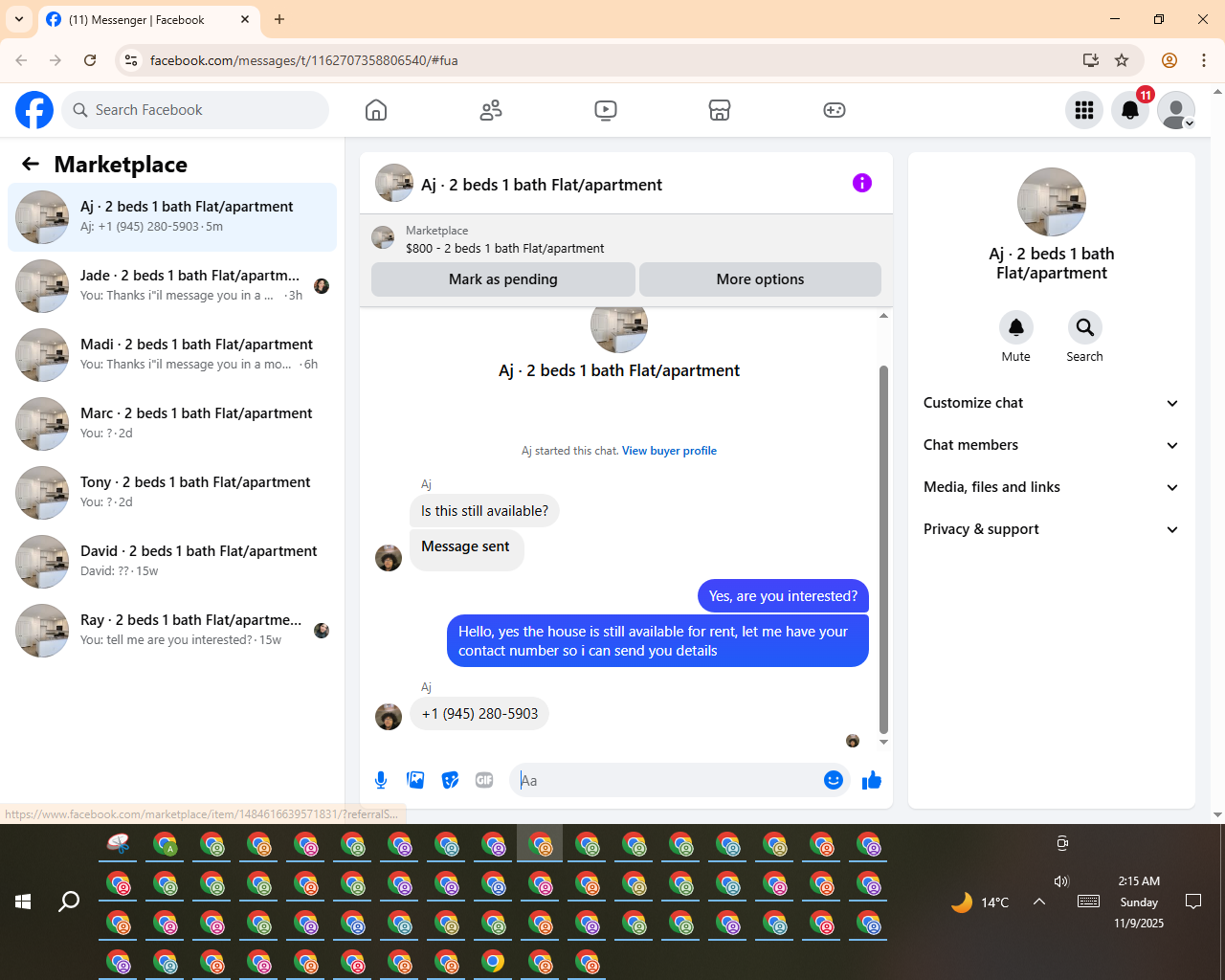Open Windows taskbar search
Viewport: 1225px width, 980px height.
(x=69, y=902)
